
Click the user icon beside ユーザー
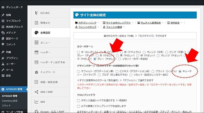point(3,64)
